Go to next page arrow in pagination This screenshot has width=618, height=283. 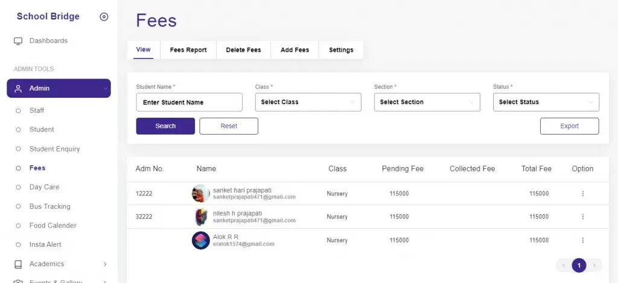pyautogui.click(x=594, y=266)
